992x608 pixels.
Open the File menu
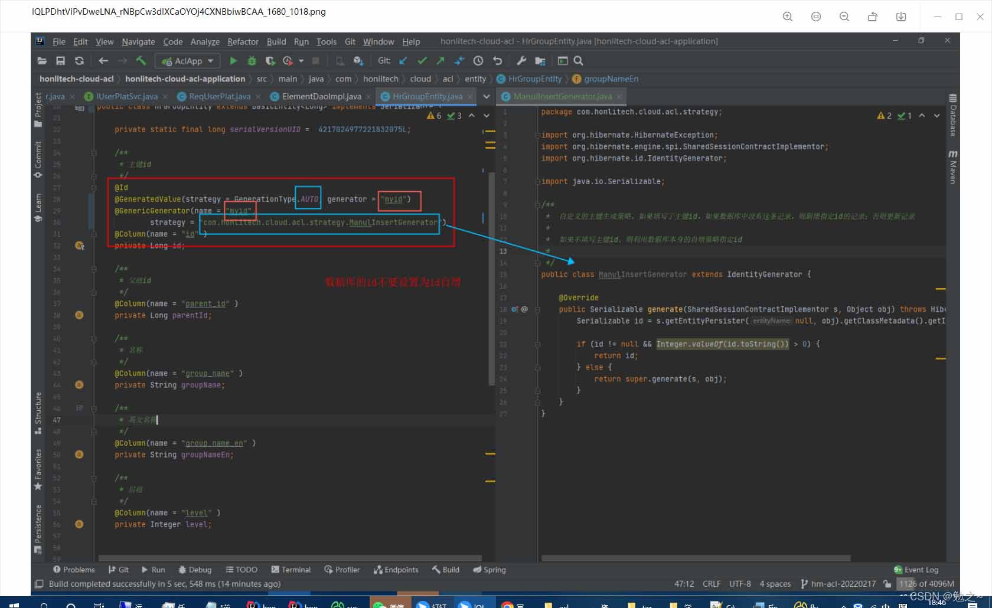coord(59,42)
